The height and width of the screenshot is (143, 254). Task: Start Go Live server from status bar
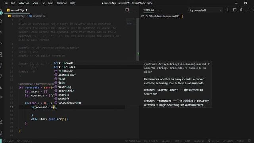[214, 141]
